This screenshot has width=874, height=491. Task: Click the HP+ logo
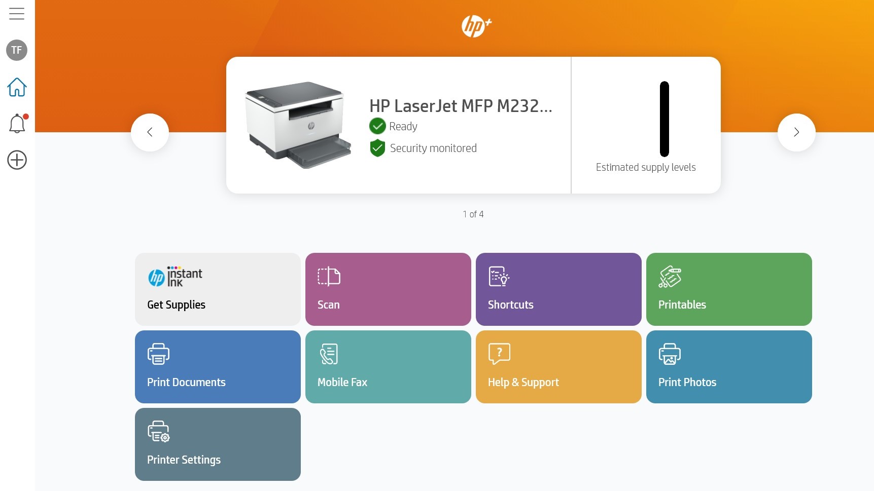pos(476,26)
